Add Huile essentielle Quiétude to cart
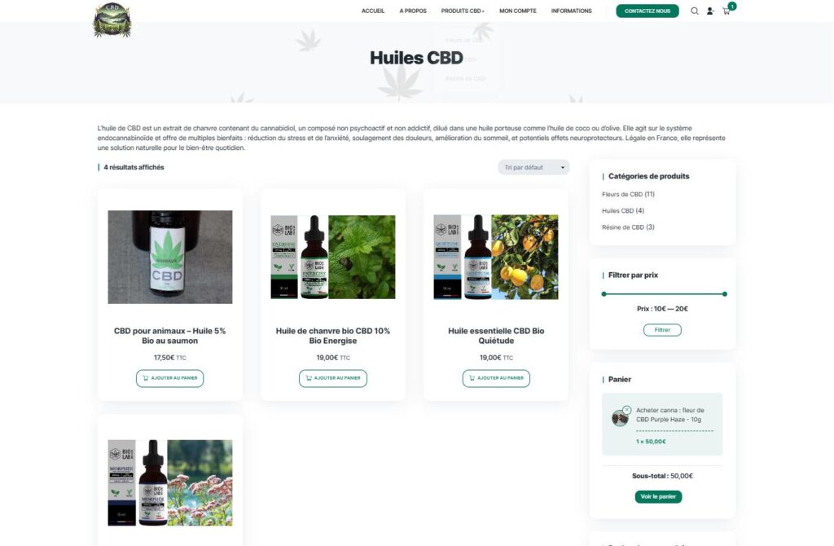This screenshot has height=546, width=834. (x=496, y=378)
